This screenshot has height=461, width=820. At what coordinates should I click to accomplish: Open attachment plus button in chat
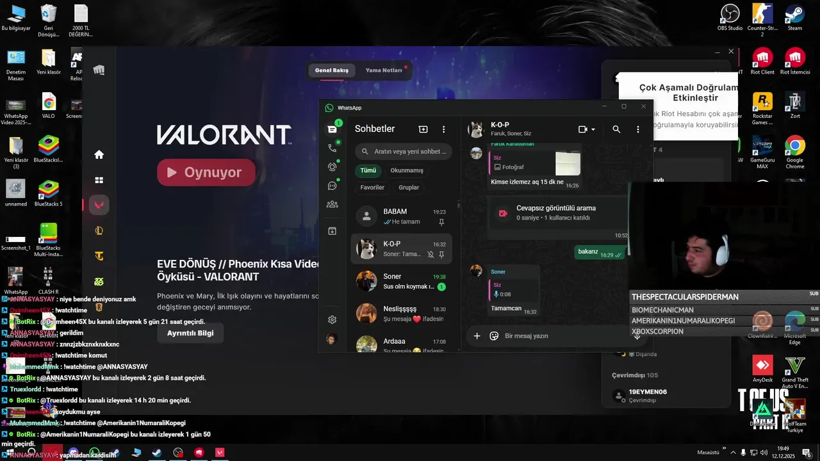(477, 336)
